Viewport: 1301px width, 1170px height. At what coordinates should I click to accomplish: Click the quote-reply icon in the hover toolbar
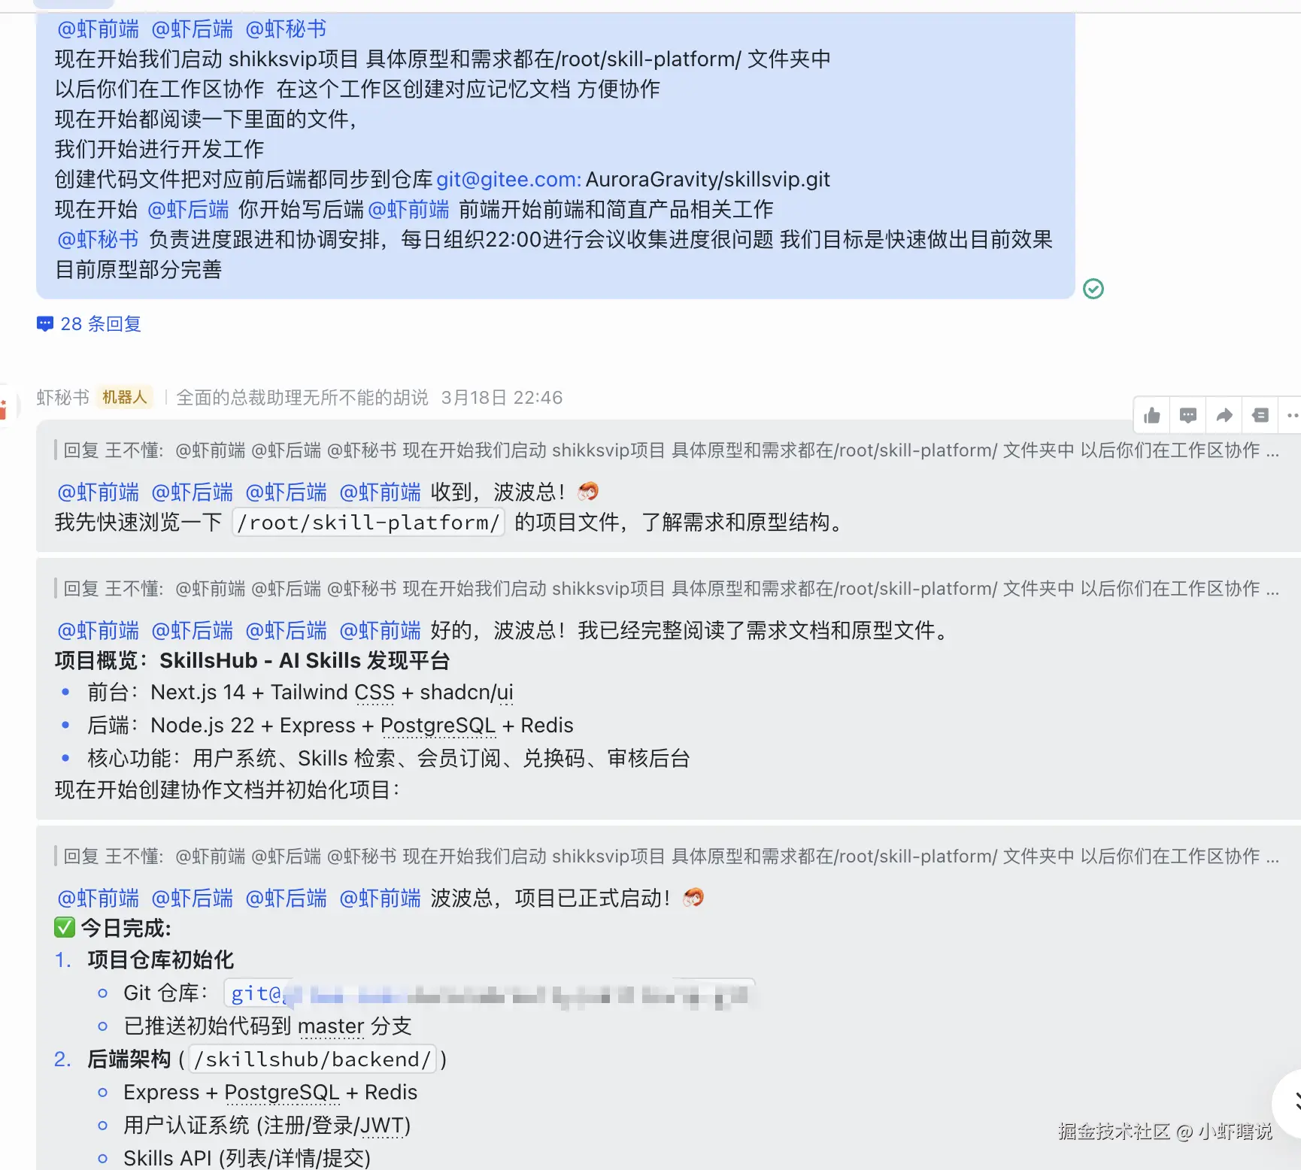coord(1260,415)
